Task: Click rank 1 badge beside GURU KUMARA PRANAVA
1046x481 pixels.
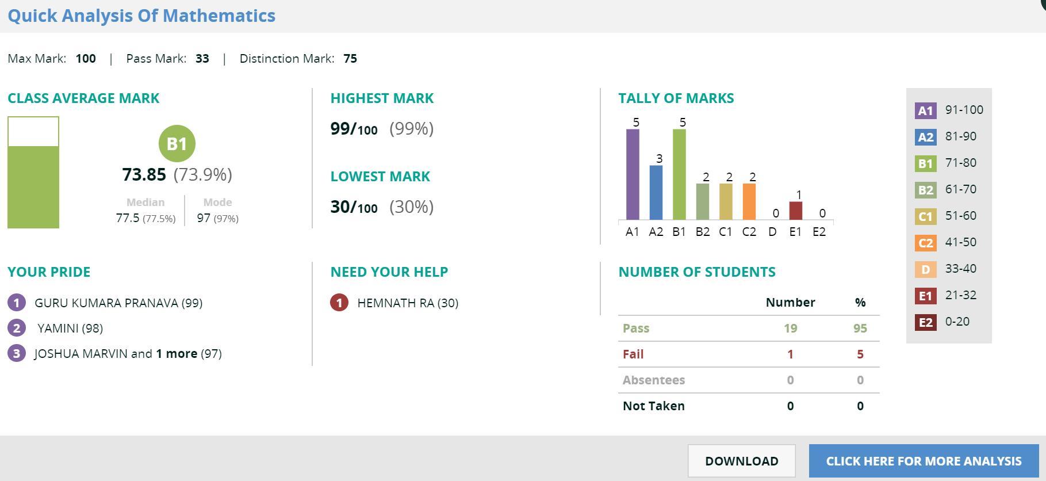Action: 17,303
